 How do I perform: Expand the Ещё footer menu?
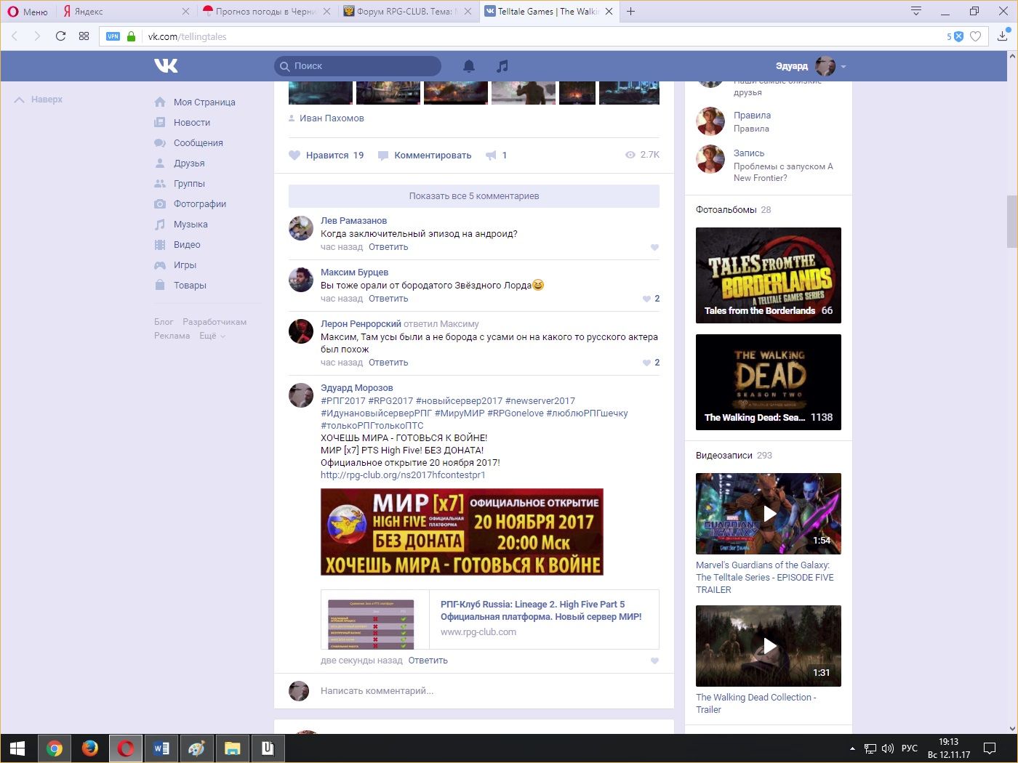coord(212,336)
